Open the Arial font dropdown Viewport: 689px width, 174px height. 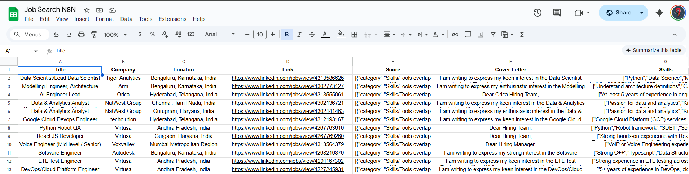[220, 34]
